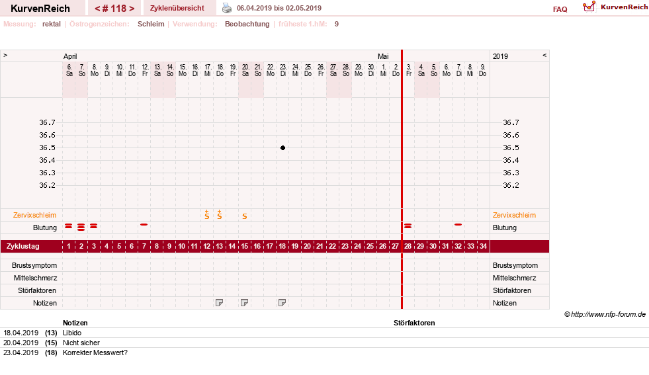Click the date range 06.04.2019 bis 02.05.2019
Image resolution: width=649 pixels, height=375 pixels.
click(x=279, y=8)
